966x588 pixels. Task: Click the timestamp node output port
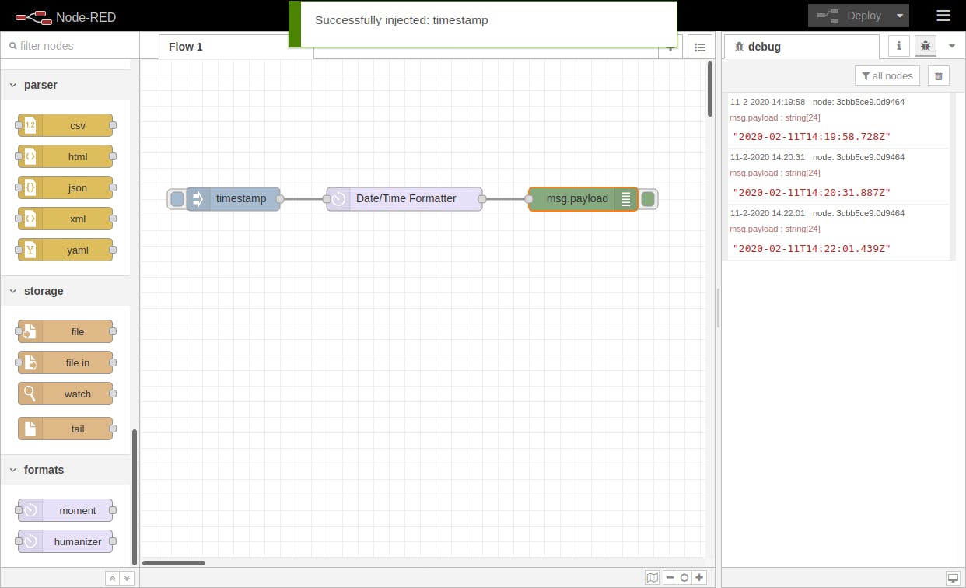tap(280, 199)
